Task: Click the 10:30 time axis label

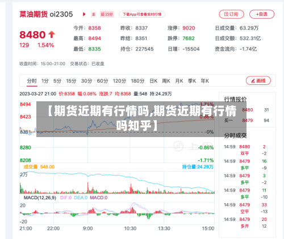Action: 130,229
